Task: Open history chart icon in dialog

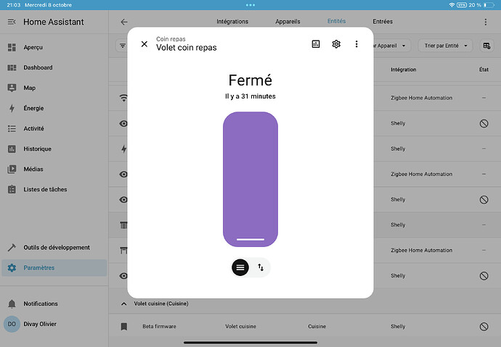Action: click(316, 44)
